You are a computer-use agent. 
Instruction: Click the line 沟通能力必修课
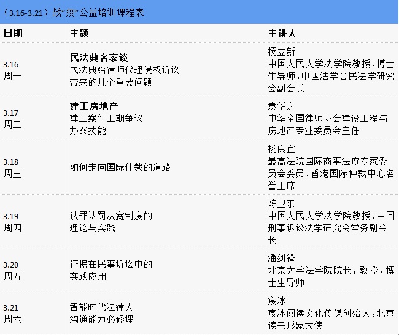tap(101, 319)
